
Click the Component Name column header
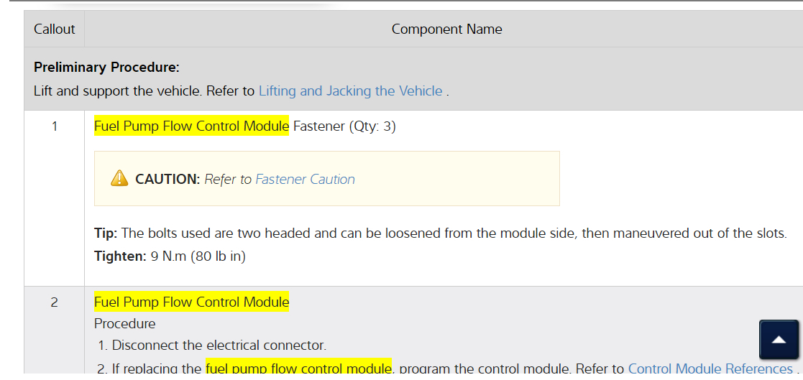pos(446,29)
